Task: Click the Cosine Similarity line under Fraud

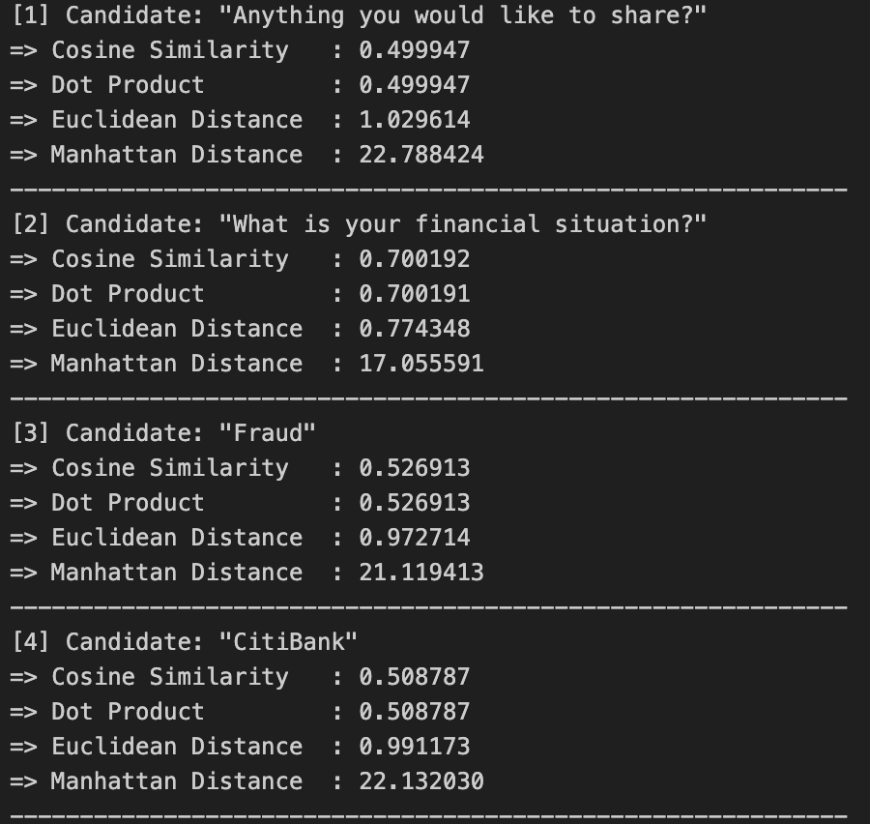Action: point(240,468)
